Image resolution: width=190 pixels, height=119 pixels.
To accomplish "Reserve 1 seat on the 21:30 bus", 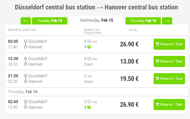I will tap(169, 79).
